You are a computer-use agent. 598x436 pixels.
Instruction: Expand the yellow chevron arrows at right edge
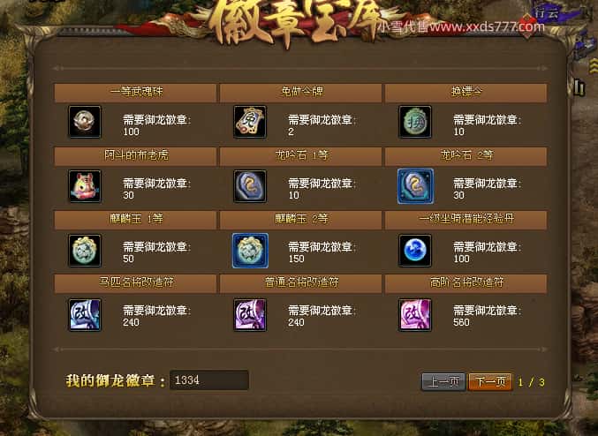point(594,65)
